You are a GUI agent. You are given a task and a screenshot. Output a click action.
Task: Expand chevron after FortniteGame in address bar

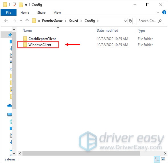(x=66, y=21)
